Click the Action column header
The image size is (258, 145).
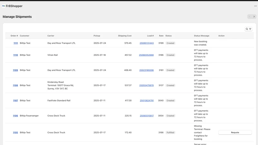pyautogui.click(x=222, y=36)
